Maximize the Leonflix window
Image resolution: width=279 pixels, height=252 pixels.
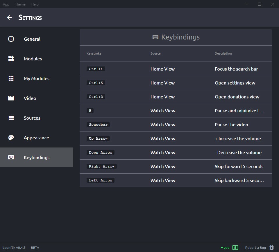[x=260, y=4]
